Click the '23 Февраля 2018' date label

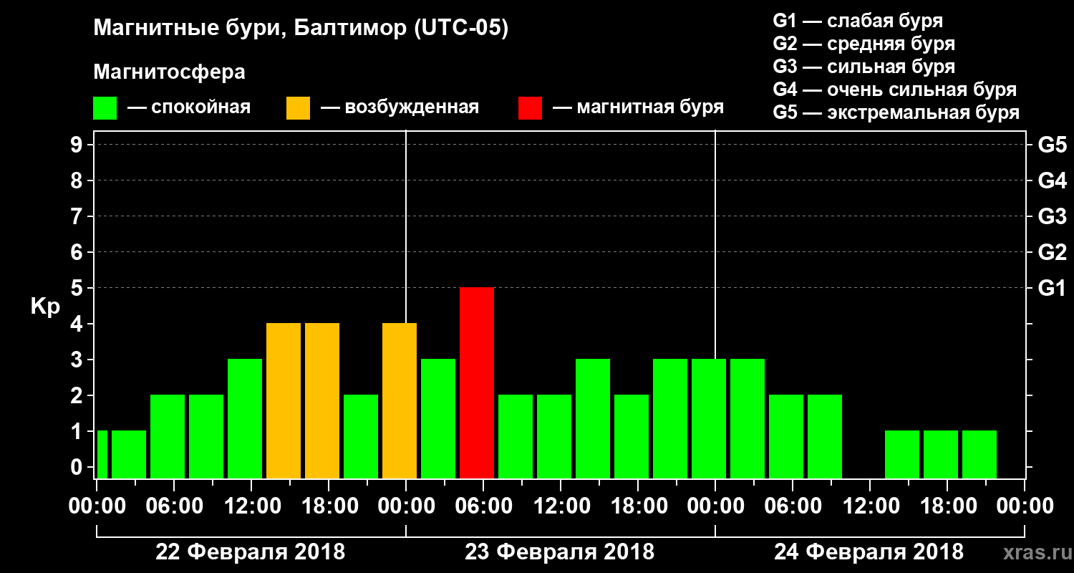pyautogui.click(x=560, y=552)
